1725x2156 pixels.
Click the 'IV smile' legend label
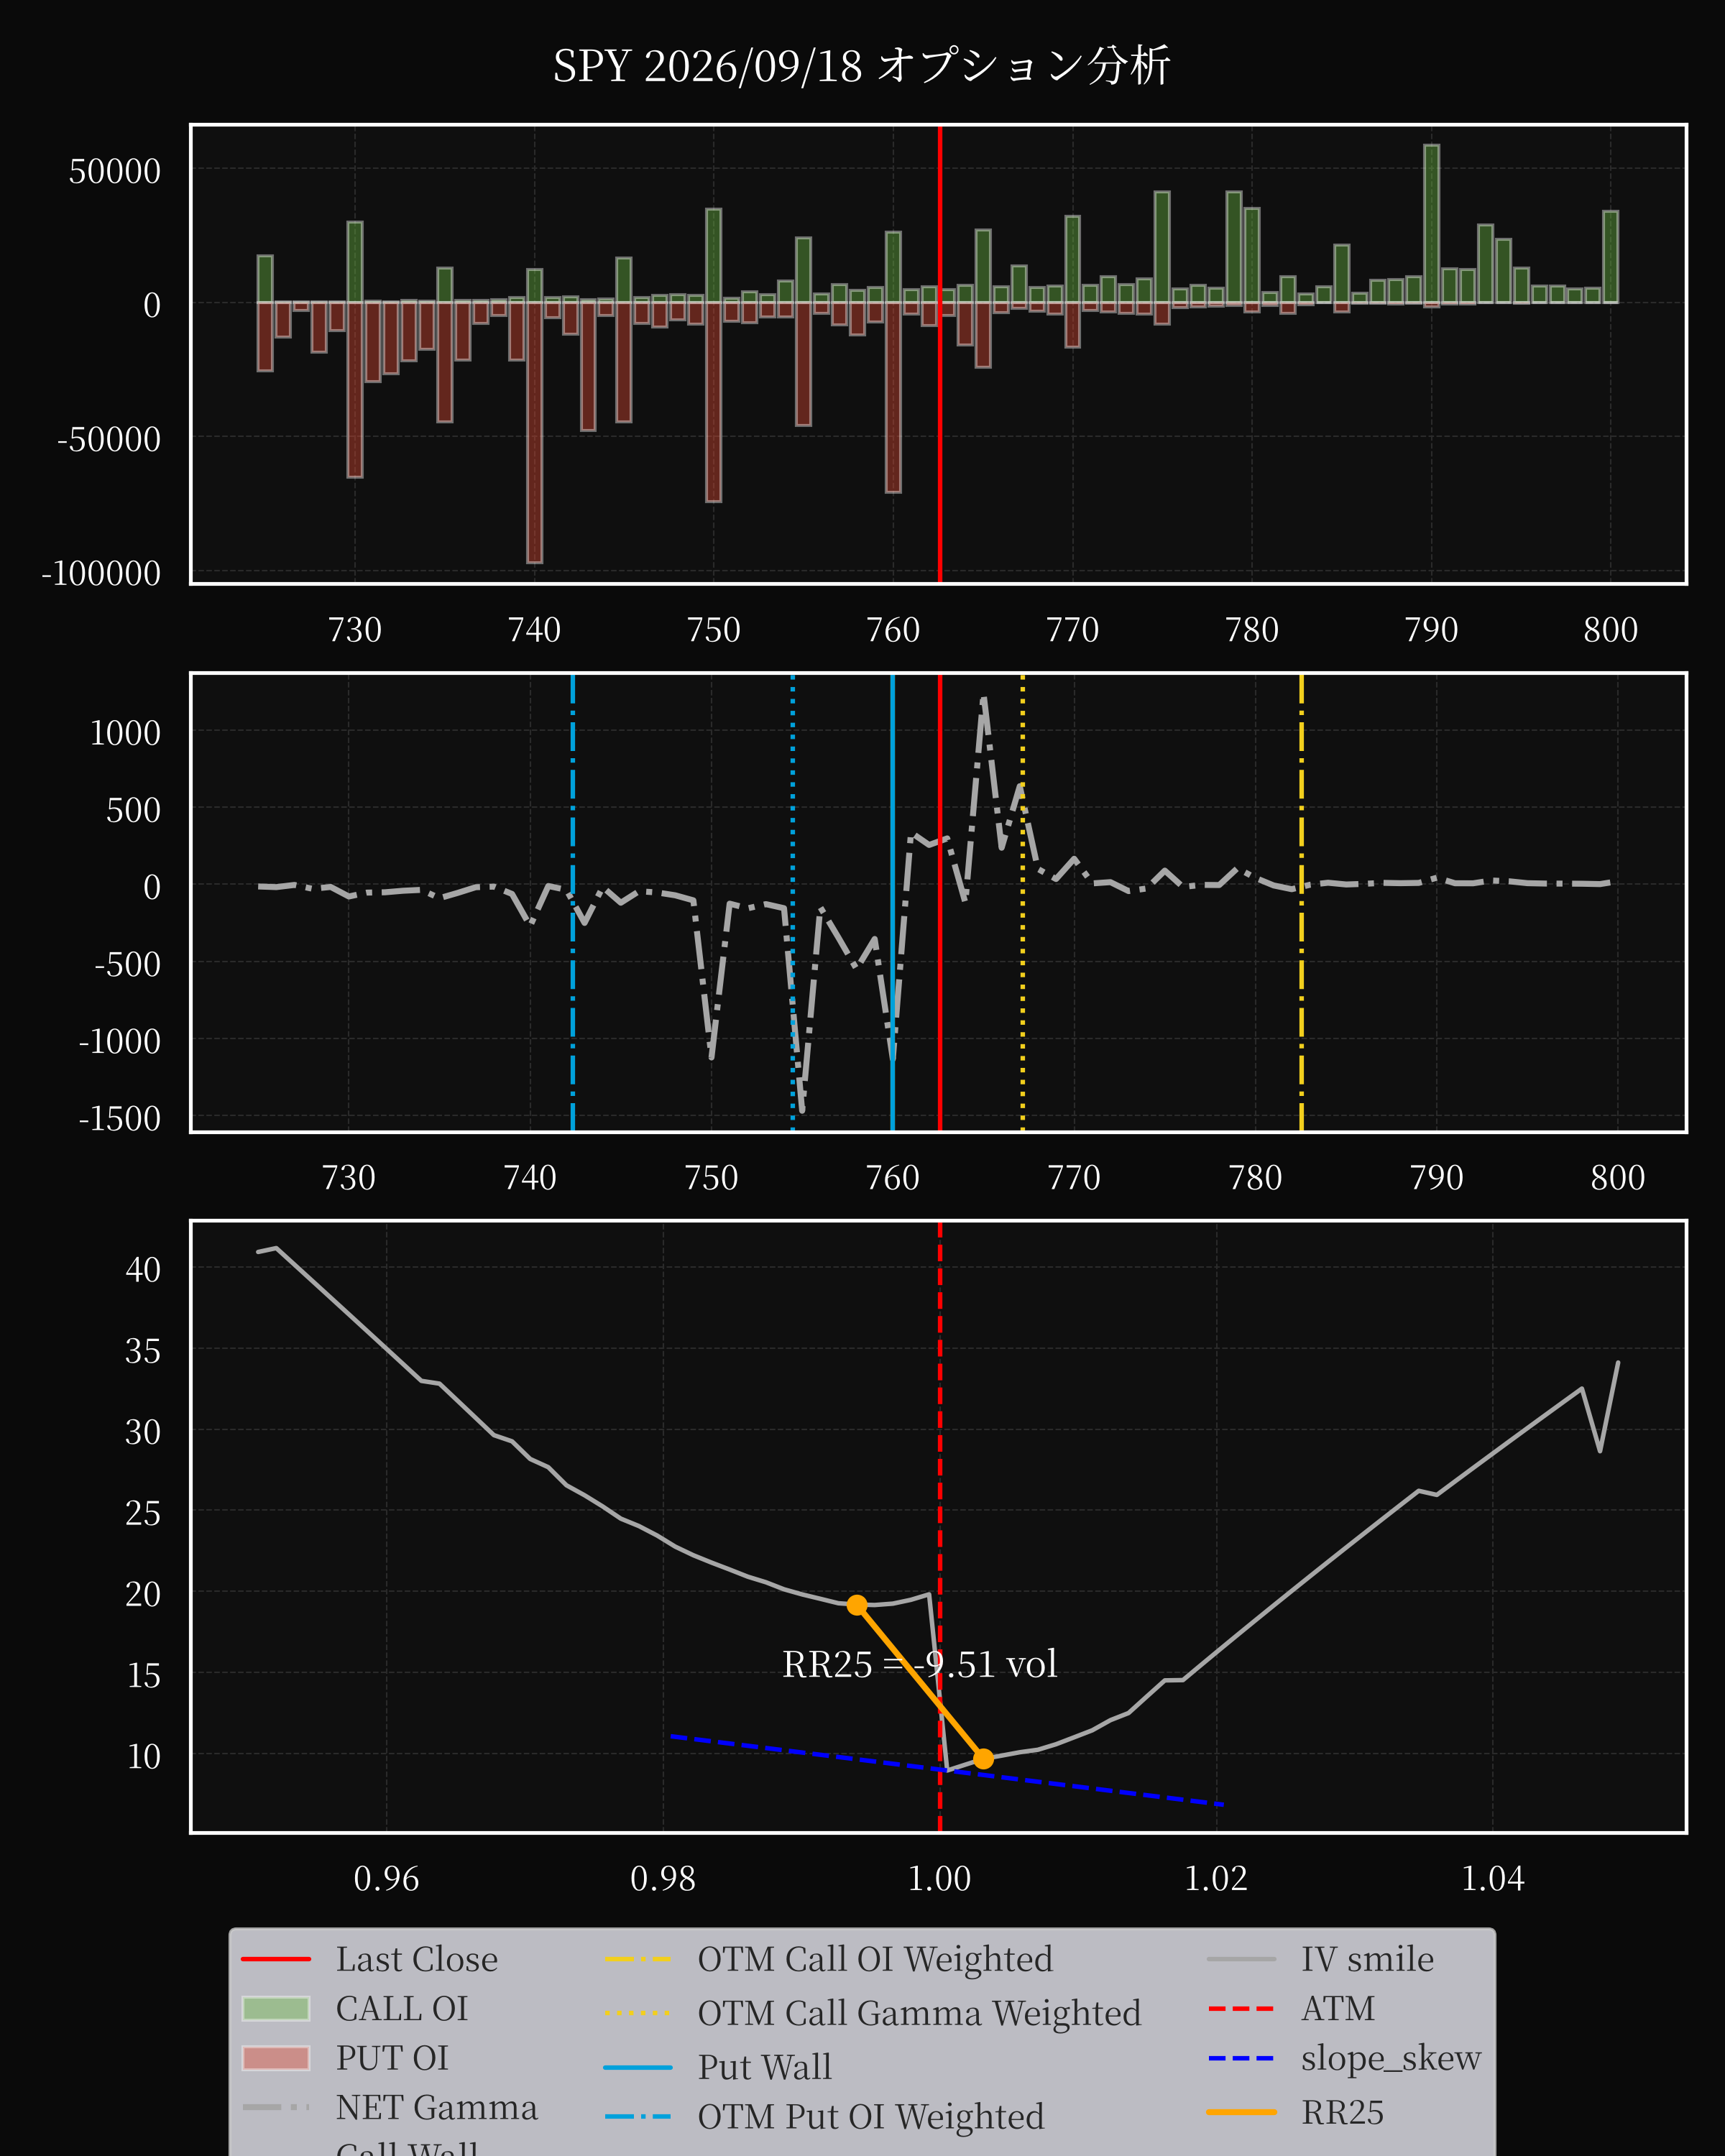1367,1959
